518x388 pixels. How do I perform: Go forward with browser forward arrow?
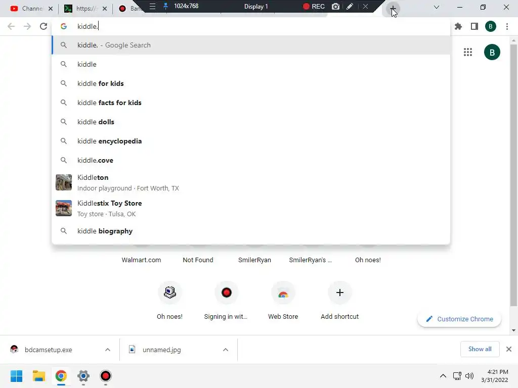(x=27, y=26)
